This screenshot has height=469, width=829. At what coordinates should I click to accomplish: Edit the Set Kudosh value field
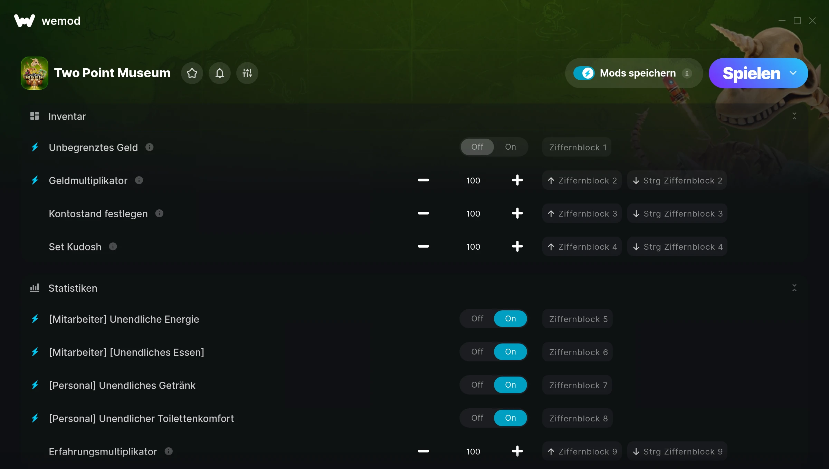point(473,247)
